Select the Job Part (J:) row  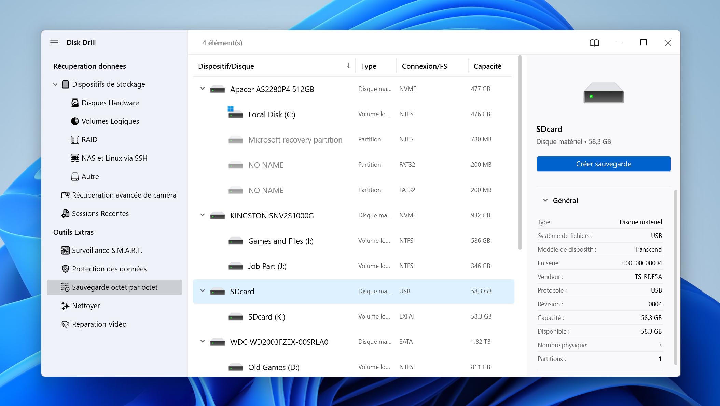[x=354, y=266]
